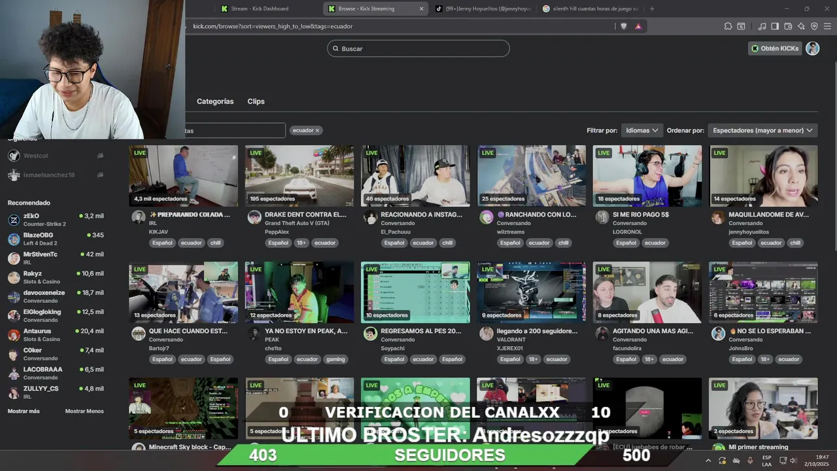Open the Leo AI sparkle icon
This screenshot has height=471, width=837.
801,26
